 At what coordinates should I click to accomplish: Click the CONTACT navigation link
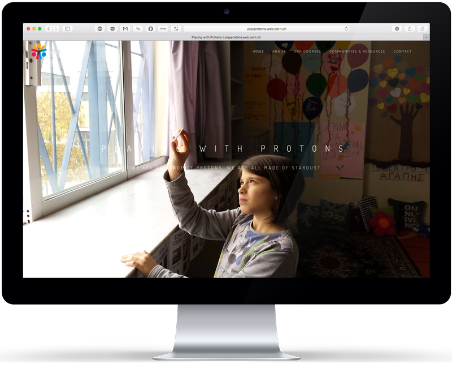click(x=402, y=52)
